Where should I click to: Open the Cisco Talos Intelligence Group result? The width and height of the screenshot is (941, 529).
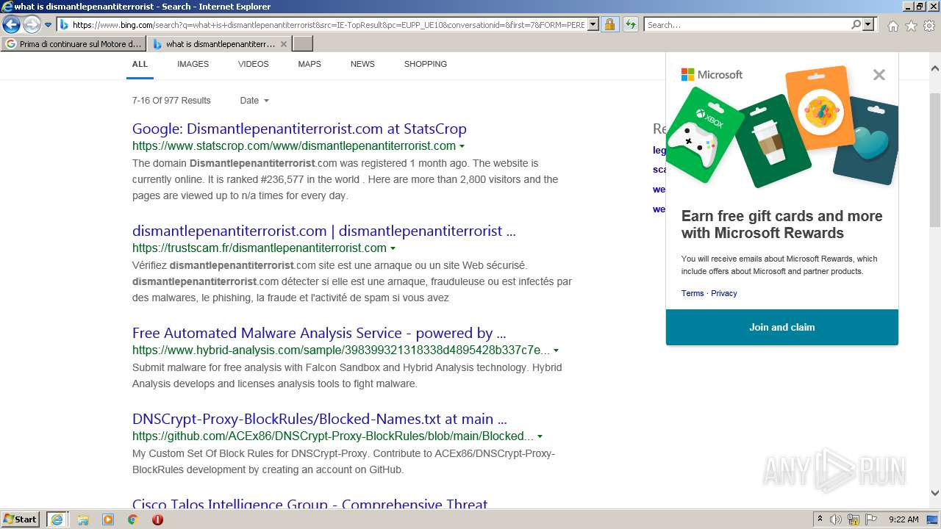pos(310,504)
